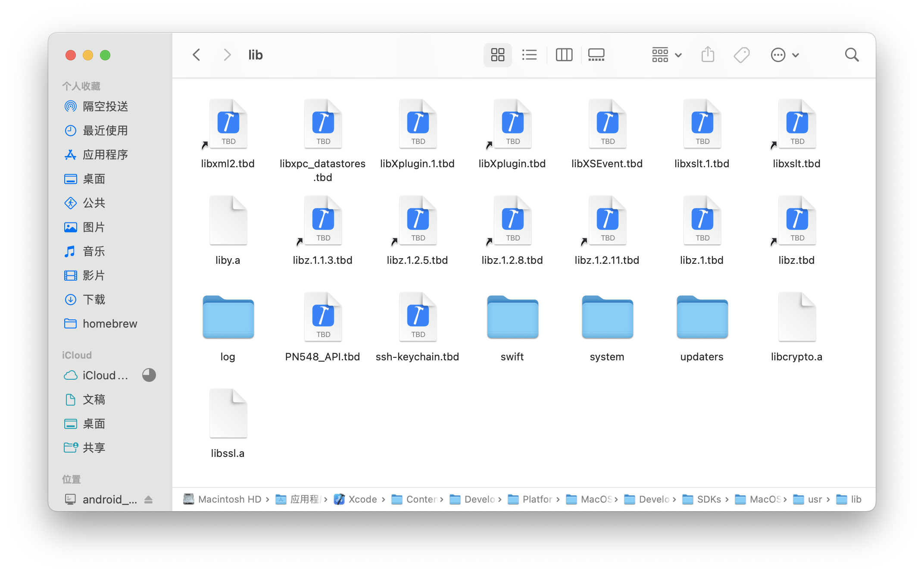The image size is (924, 575).
Task: Navigate back using the back arrow
Action: point(197,55)
